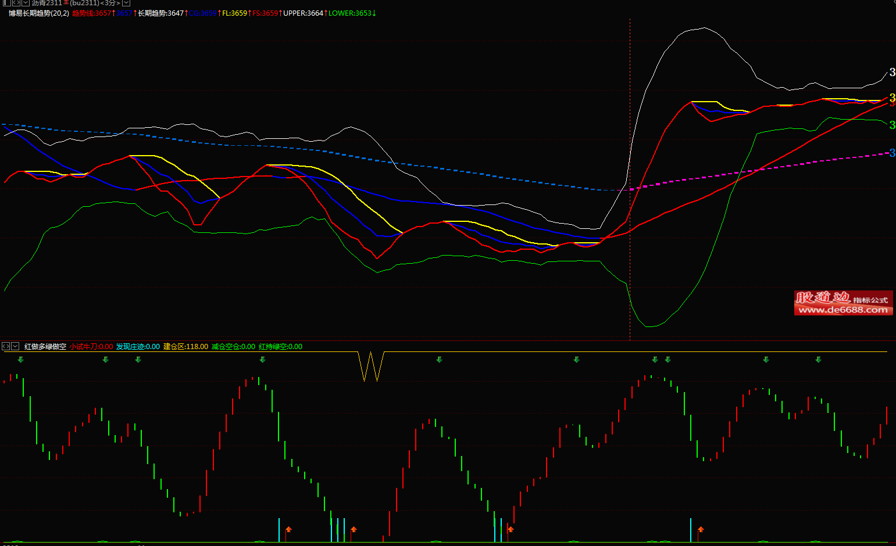
Task: Open the dropdown arrow left of 沥青2311 title
Action: tap(25, 3)
